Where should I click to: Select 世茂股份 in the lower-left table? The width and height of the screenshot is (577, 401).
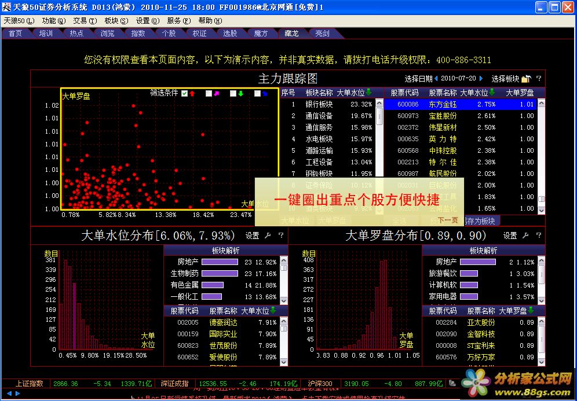pyautogui.click(x=222, y=345)
